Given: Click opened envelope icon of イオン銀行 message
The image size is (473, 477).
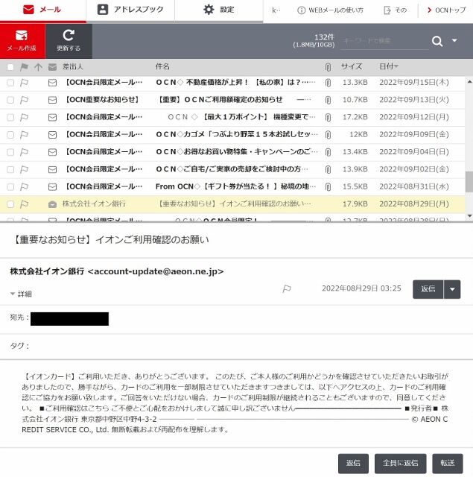Looking at the screenshot, I should 52,204.
